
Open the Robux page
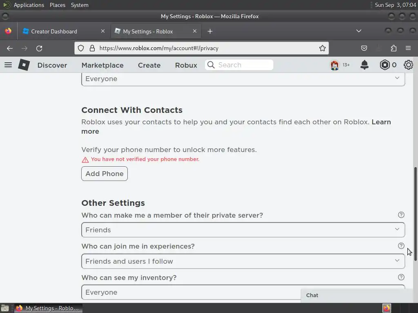(x=186, y=65)
